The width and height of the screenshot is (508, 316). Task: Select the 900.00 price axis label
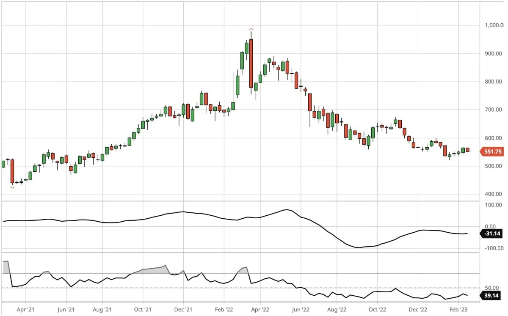pos(493,54)
